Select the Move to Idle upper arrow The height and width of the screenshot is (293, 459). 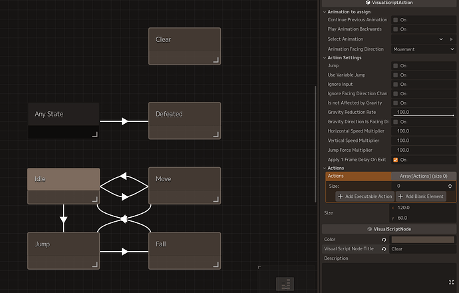(x=124, y=176)
